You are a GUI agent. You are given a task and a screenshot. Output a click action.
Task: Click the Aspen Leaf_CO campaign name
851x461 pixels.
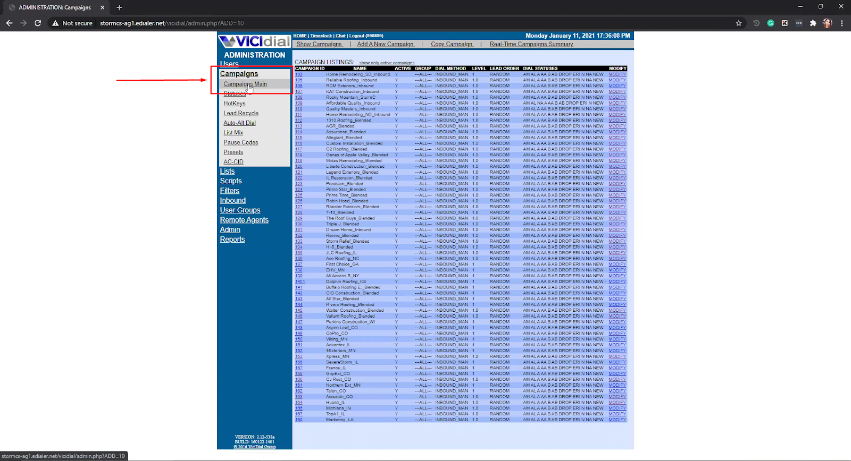click(342, 328)
